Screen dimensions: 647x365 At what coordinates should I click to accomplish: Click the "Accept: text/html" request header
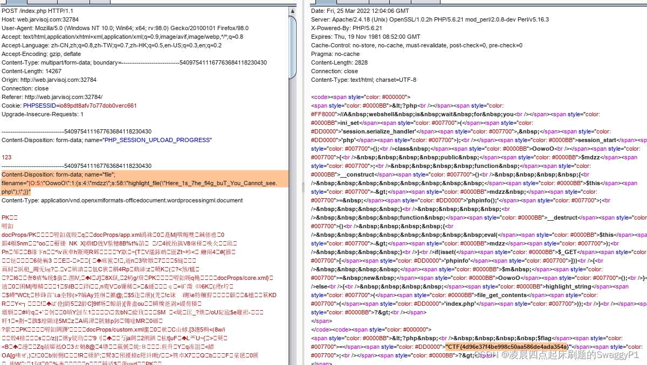[x=122, y=37]
